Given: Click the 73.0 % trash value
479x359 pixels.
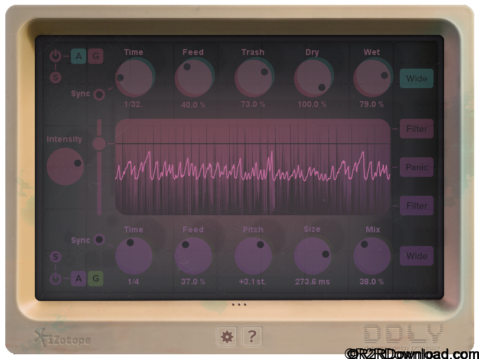Looking at the screenshot, I should [x=253, y=104].
